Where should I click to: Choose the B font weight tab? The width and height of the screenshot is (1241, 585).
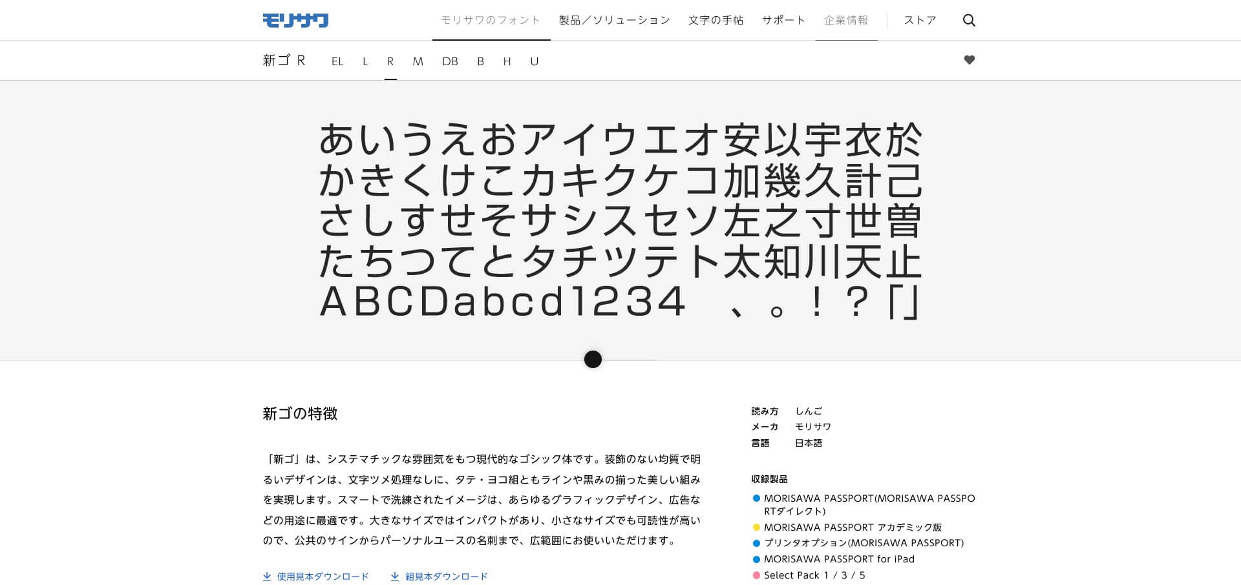[480, 61]
